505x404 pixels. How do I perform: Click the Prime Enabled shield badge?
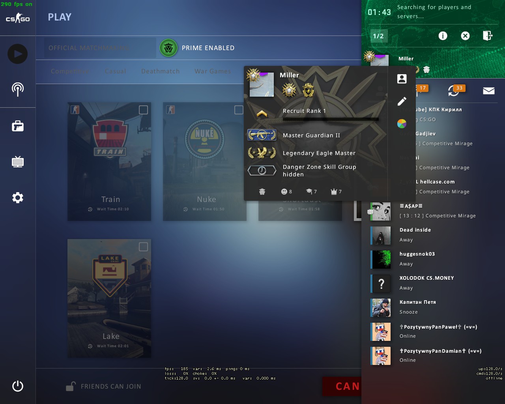pos(168,48)
